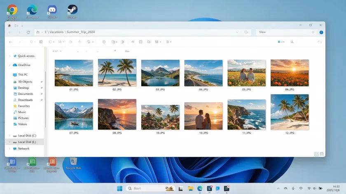The width and height of the screenshot is (346, 194).
Task: Click the search box labeled View
Action: [x=286, y=32]
